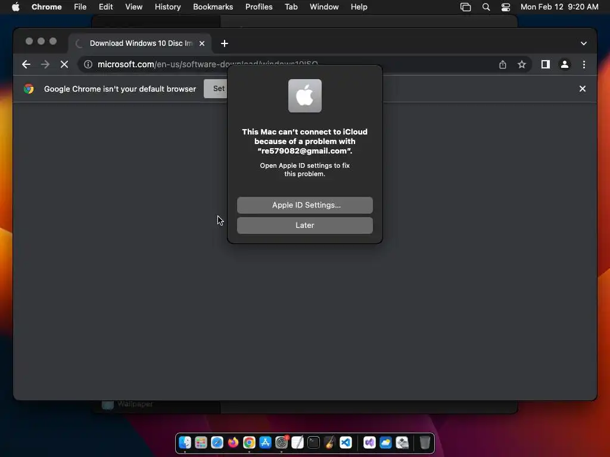Open Stage Manager icon in menu bar

pos(465,7)
